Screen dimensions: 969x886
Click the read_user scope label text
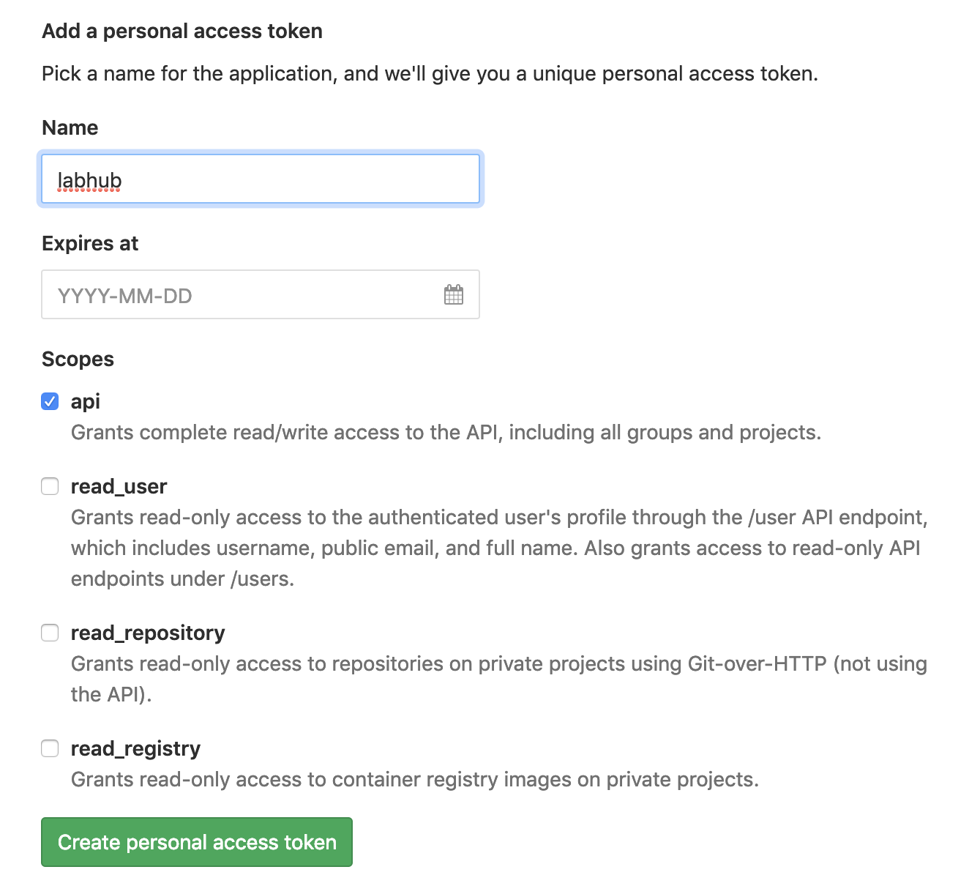[x=119, y=486]
